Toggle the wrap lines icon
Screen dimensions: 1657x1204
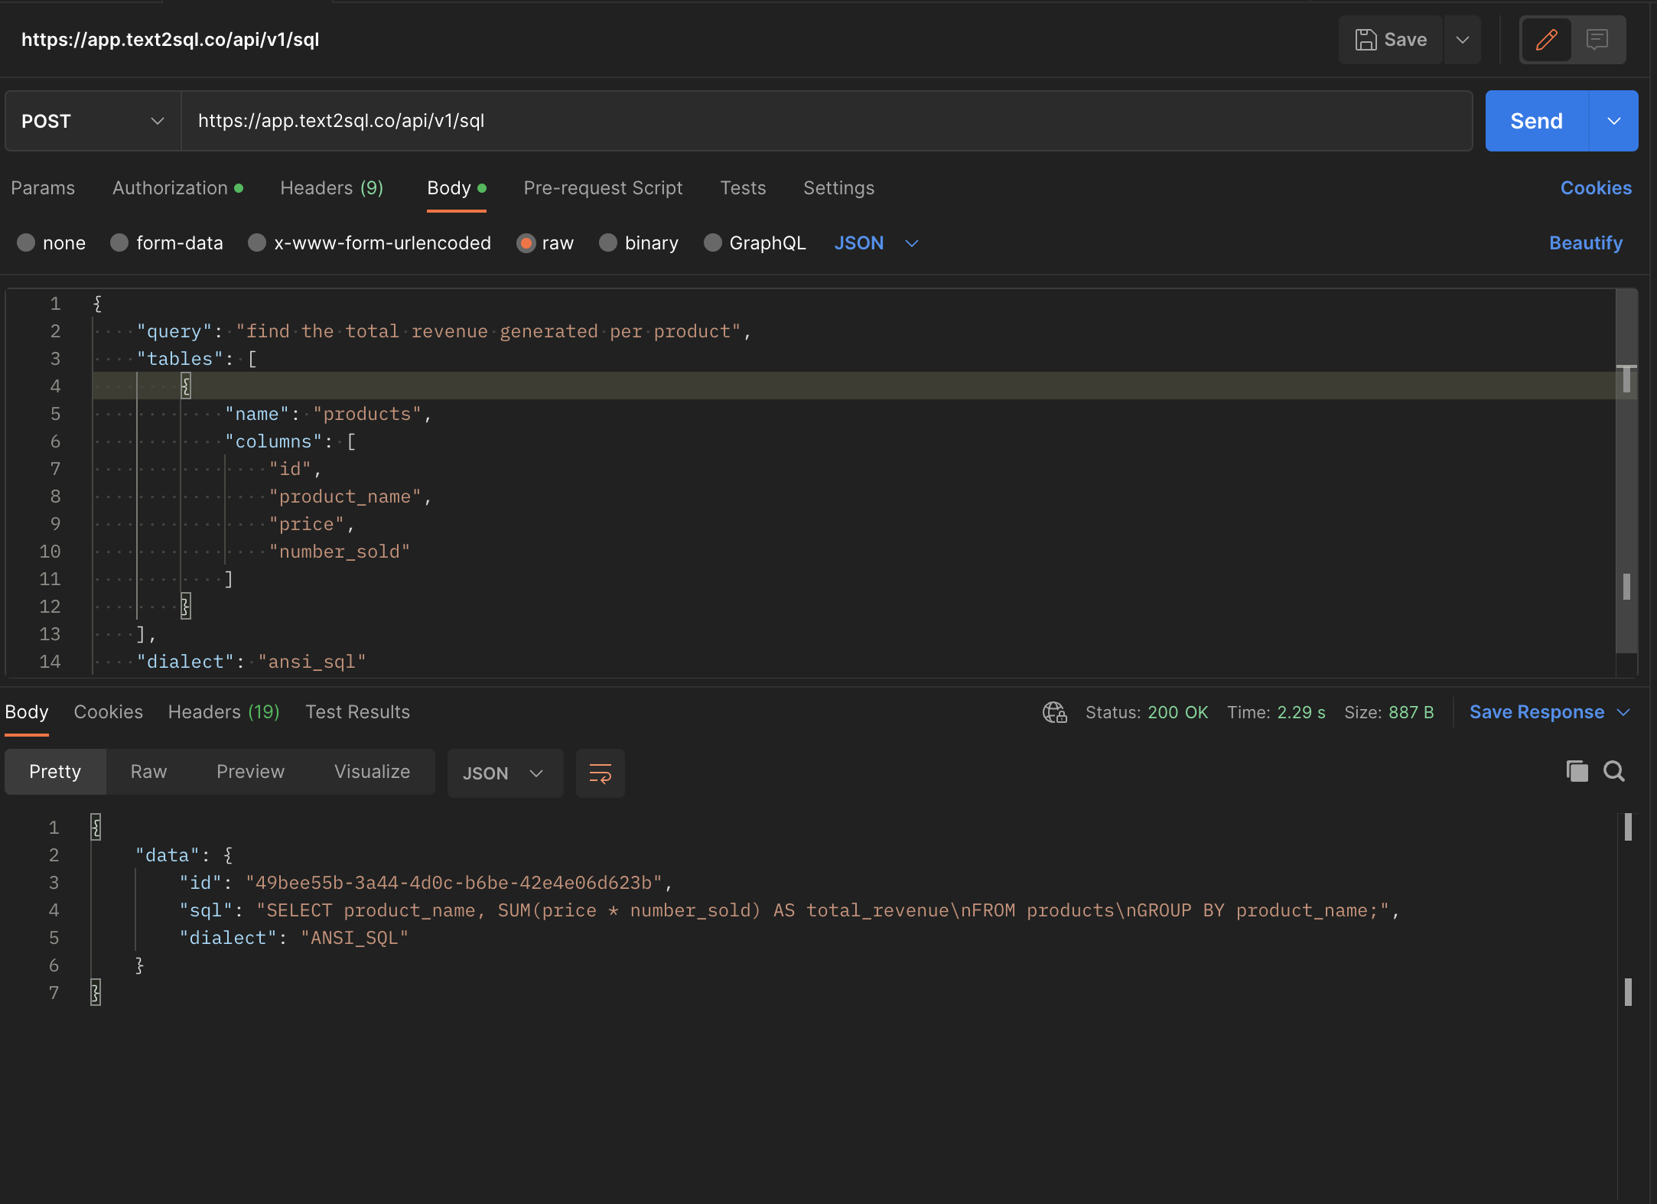point(600,773)
